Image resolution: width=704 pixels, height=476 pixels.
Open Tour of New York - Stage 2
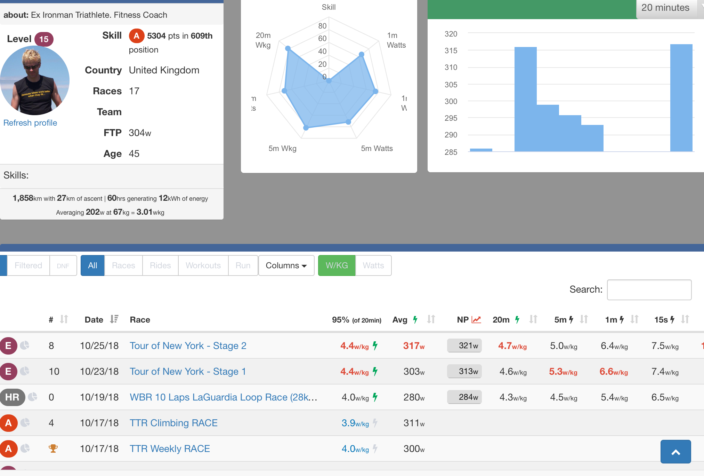pyautogui.click(x=188, y=346)
